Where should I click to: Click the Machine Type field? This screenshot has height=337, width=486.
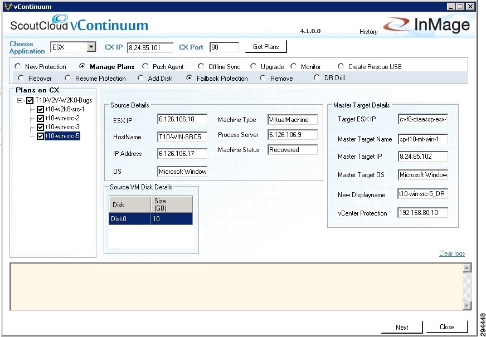click(293, 120)
